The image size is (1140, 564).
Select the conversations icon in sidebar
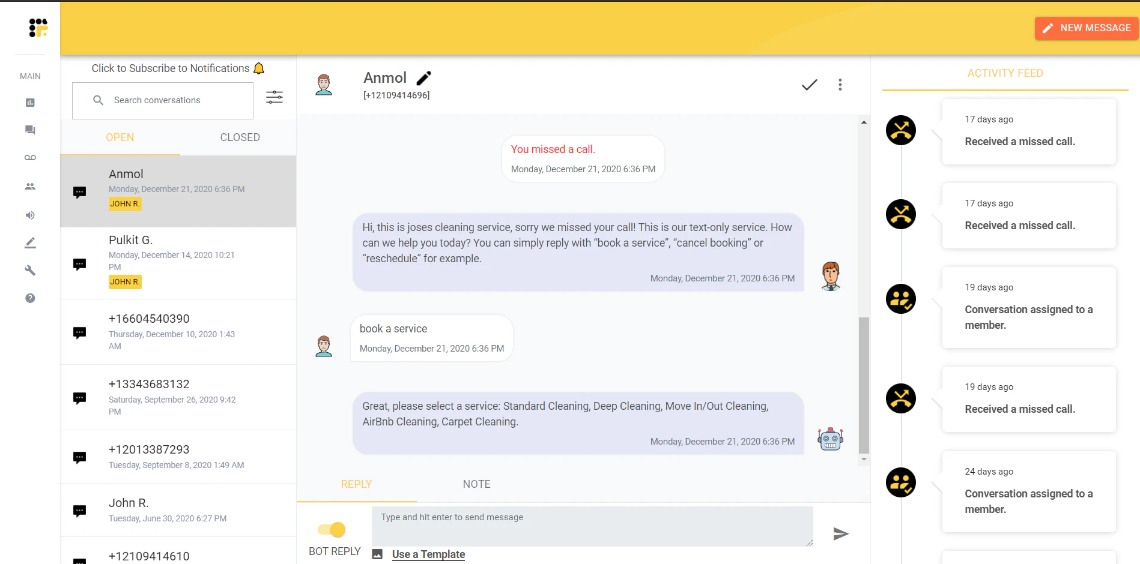30,130
